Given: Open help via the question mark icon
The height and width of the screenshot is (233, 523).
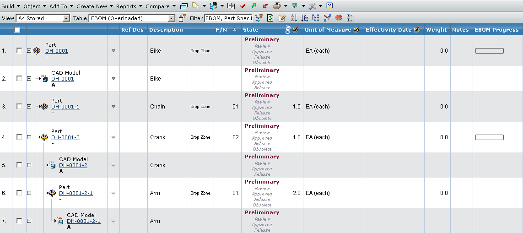Looking at the screenshot, I should 329,6.
